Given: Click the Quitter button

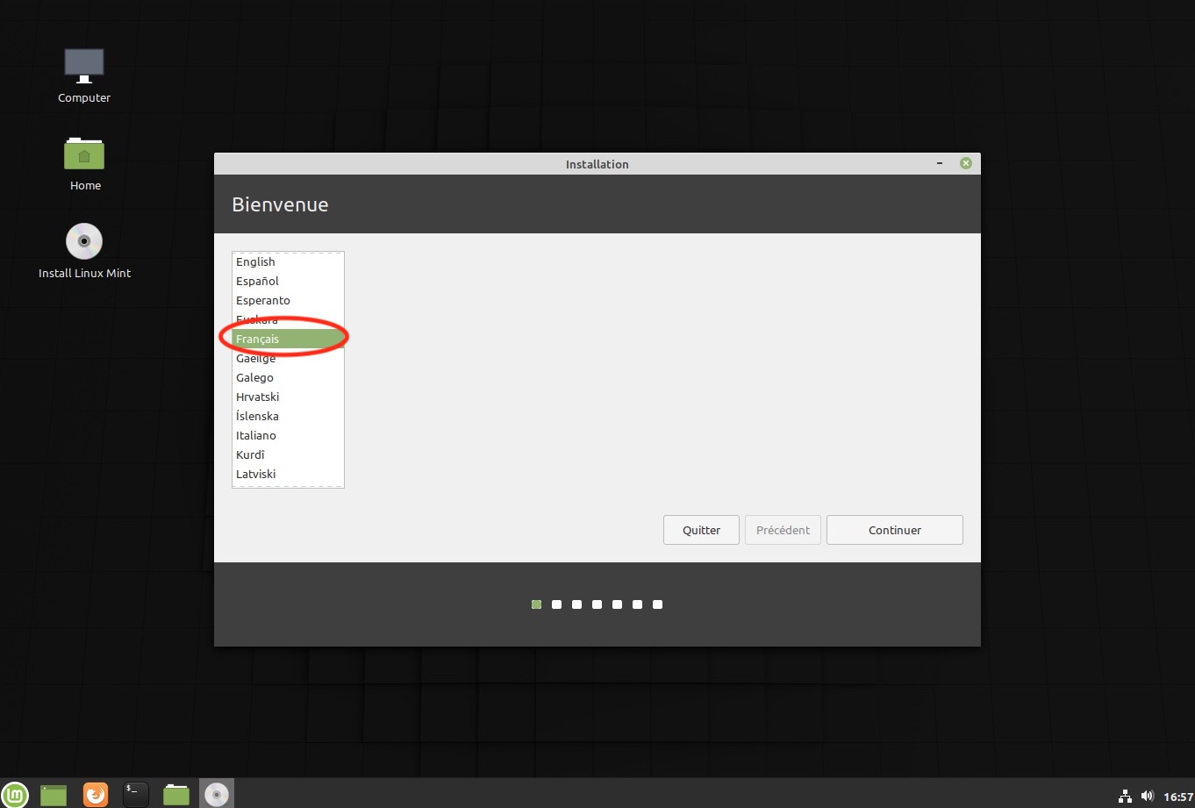Looking at the screenshot, I should tap(701, 530).
